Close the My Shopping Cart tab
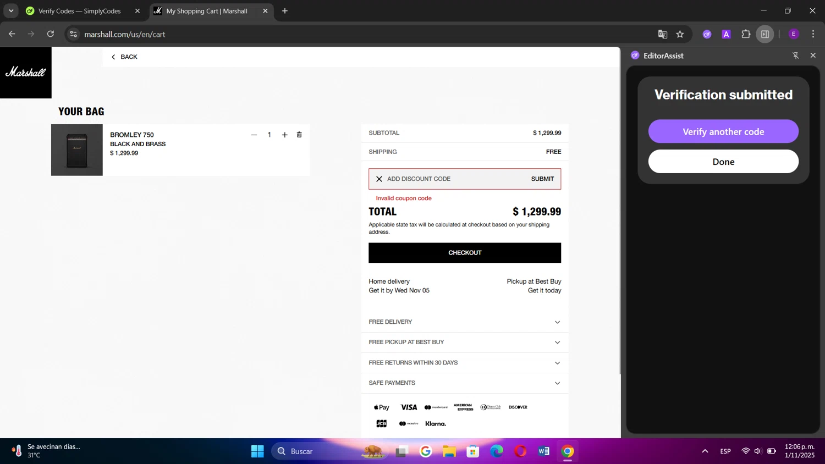825x464 pixels. click(265, 11)
